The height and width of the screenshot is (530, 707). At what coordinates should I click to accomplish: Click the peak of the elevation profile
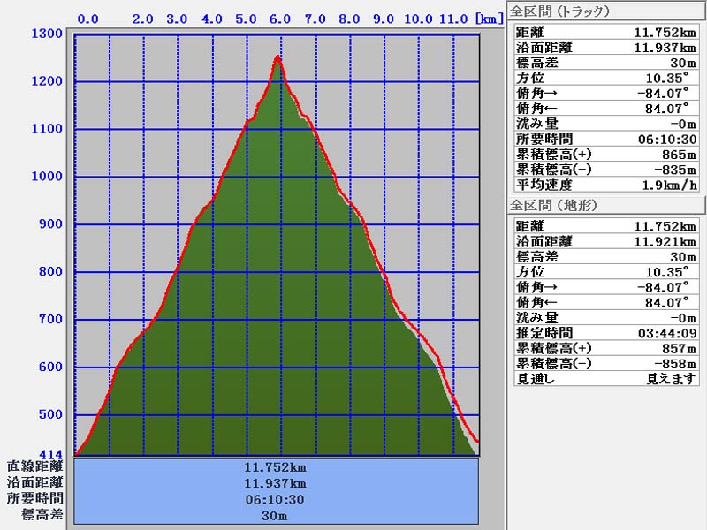point(278,57)
